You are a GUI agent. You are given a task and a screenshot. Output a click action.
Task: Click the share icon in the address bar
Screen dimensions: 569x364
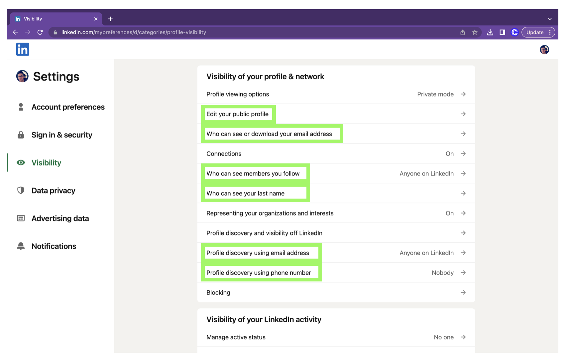(x=462, y=32)
